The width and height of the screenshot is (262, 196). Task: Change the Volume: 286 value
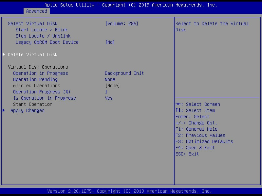(122, 24)
